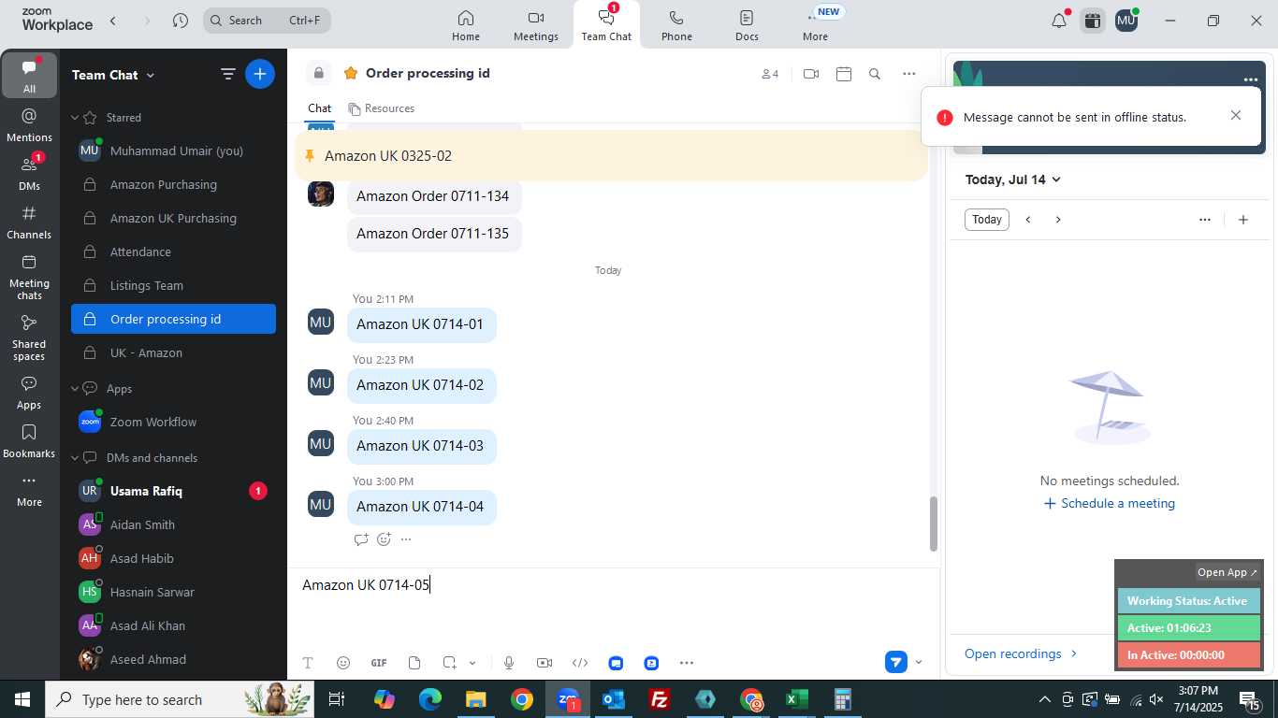
Task: Open the chat list filter icon
Action: pos(227,74)
